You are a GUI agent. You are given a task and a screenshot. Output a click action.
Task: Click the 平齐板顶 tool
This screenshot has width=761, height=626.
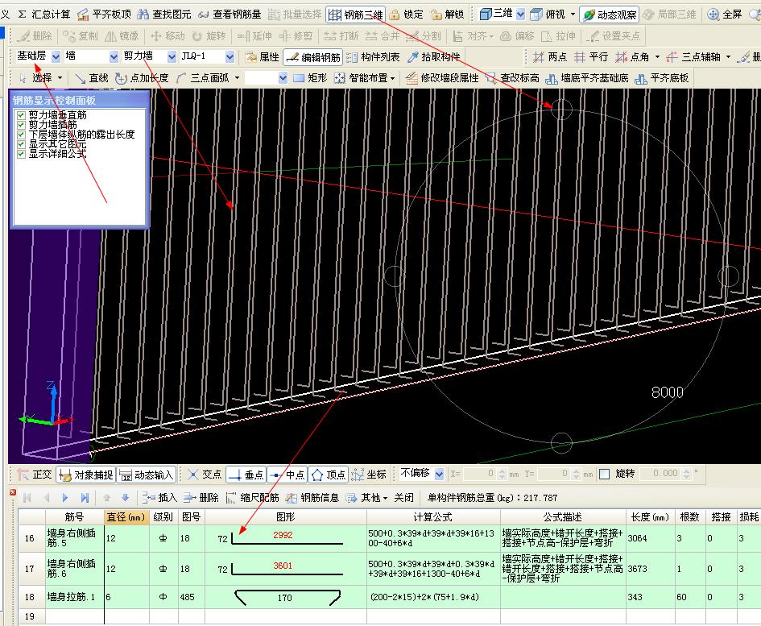(x=104, y=15)
